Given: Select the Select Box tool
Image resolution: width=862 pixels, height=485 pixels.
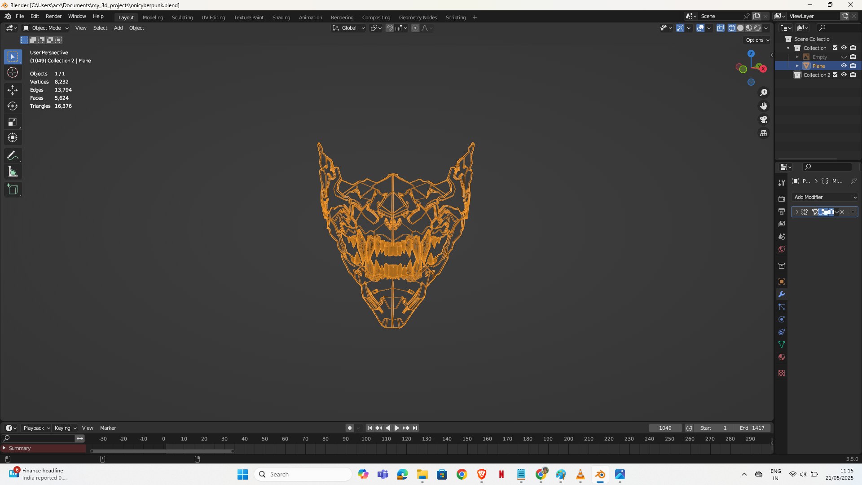Looking at the screenshot, I should coord(13,57).
